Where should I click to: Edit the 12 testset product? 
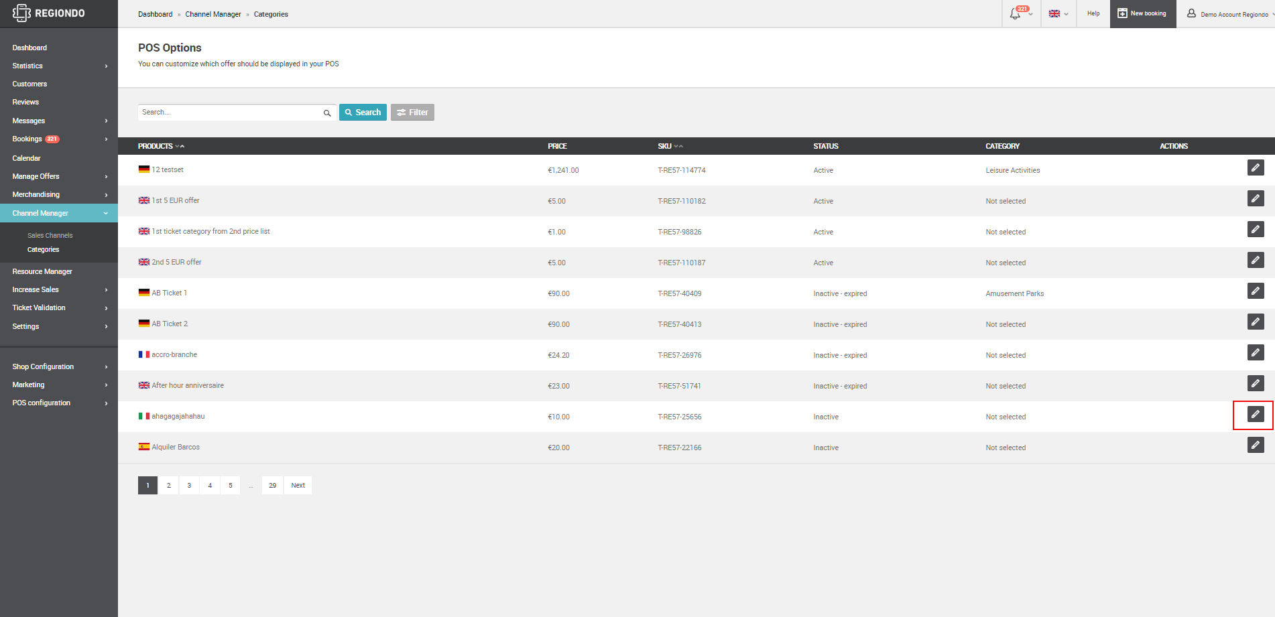[1256, 167]
